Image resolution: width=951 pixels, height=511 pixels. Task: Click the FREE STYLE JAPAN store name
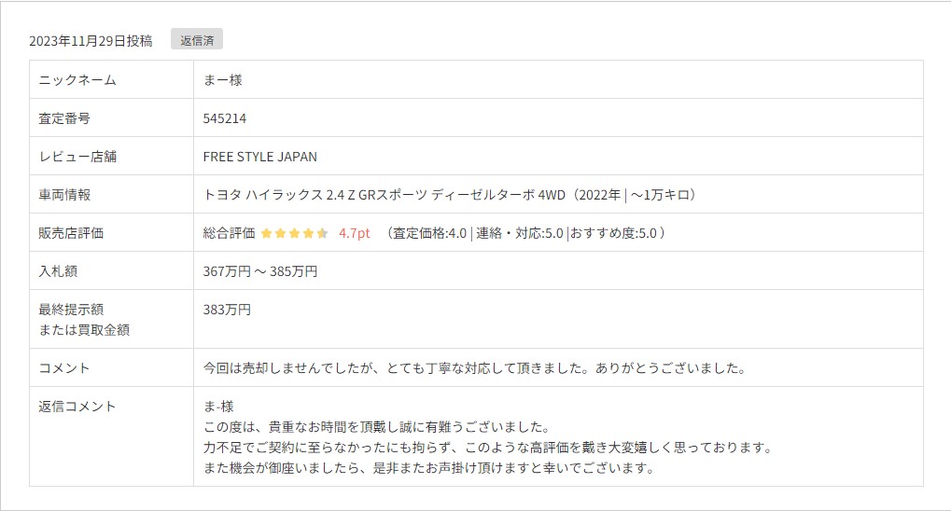click(x=259, y=157)
